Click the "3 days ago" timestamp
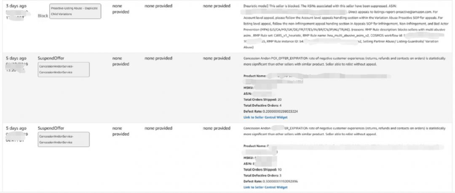Image resolution: width=455 pixels, height=193 pixels. (x=16, y=6)
